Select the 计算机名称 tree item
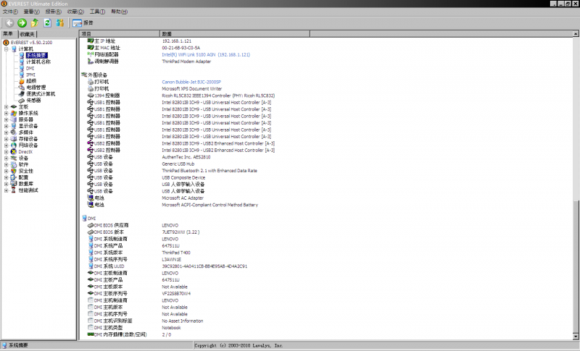The height and width of the screenshot is (351, 580). tap(38, 62)
